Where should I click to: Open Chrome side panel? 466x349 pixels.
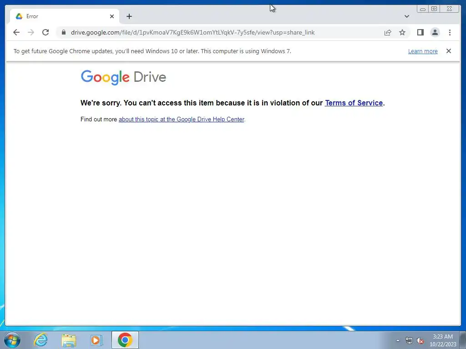(x=420, y=32)
